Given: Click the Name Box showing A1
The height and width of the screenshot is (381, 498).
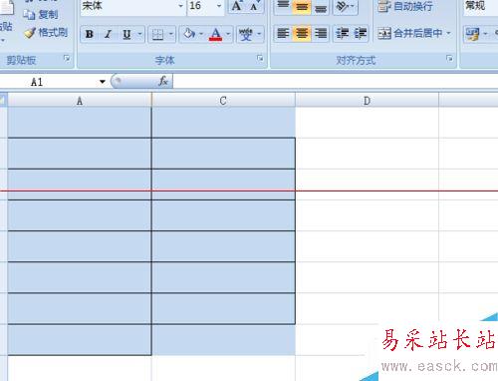Looking at the screenshot, I should (x=48, y=82).
